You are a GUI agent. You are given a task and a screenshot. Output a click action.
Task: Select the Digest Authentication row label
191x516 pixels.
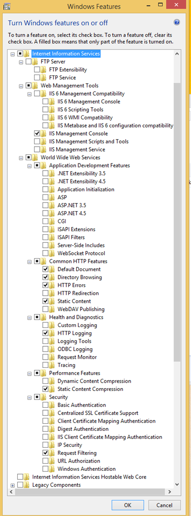[83, 429]
